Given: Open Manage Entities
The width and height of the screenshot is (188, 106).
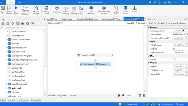Looking at the screenshot, I should 46,10.
